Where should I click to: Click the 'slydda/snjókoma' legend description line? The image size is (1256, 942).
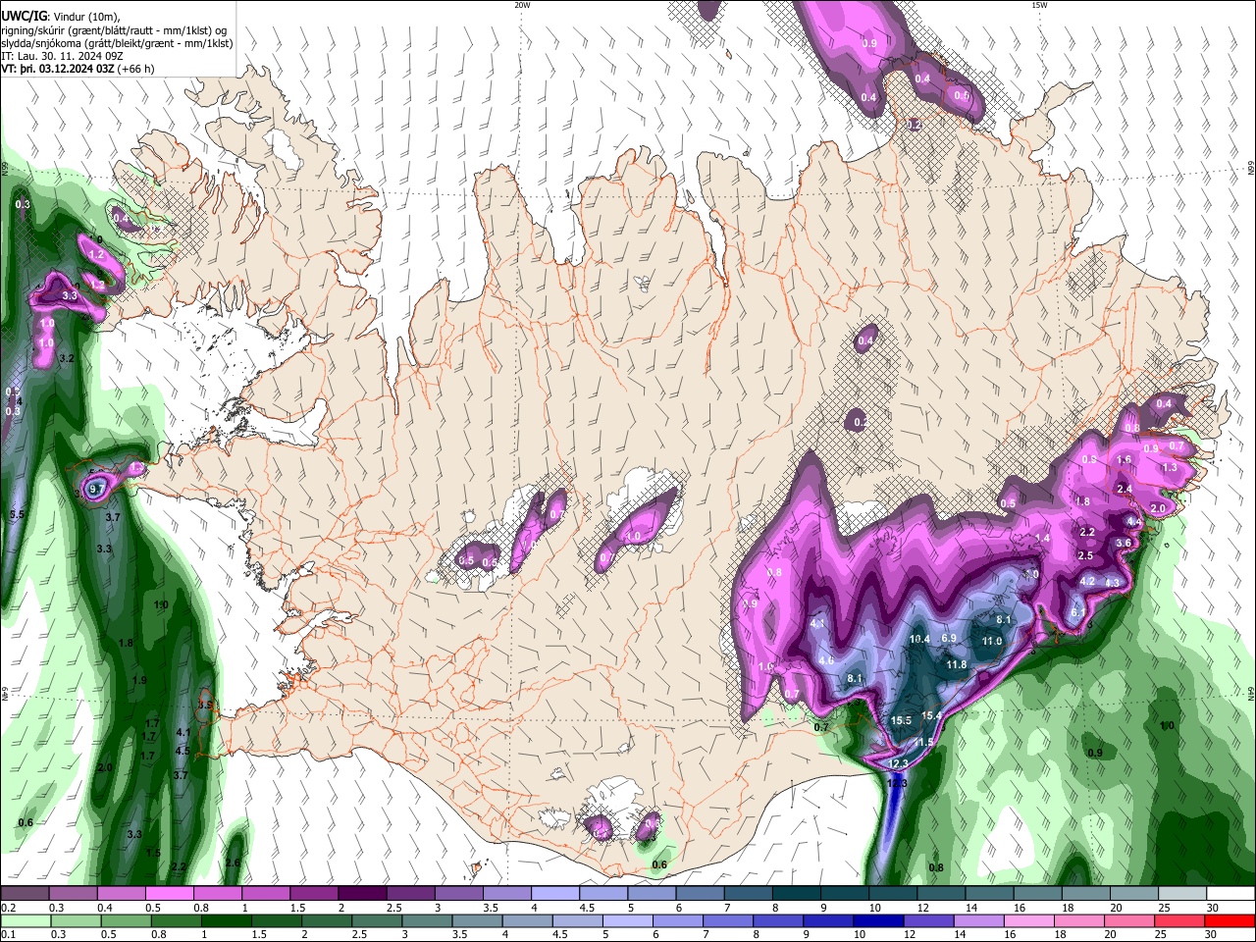(x=117, y=44)
